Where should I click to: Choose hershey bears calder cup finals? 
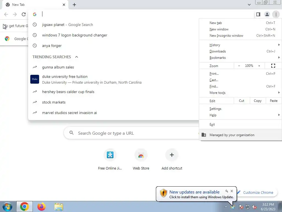tap(113, 92)
